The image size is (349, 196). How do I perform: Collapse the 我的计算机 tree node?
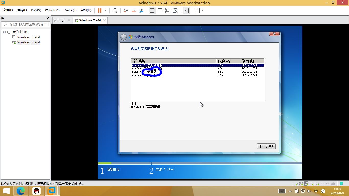[4, 32]
